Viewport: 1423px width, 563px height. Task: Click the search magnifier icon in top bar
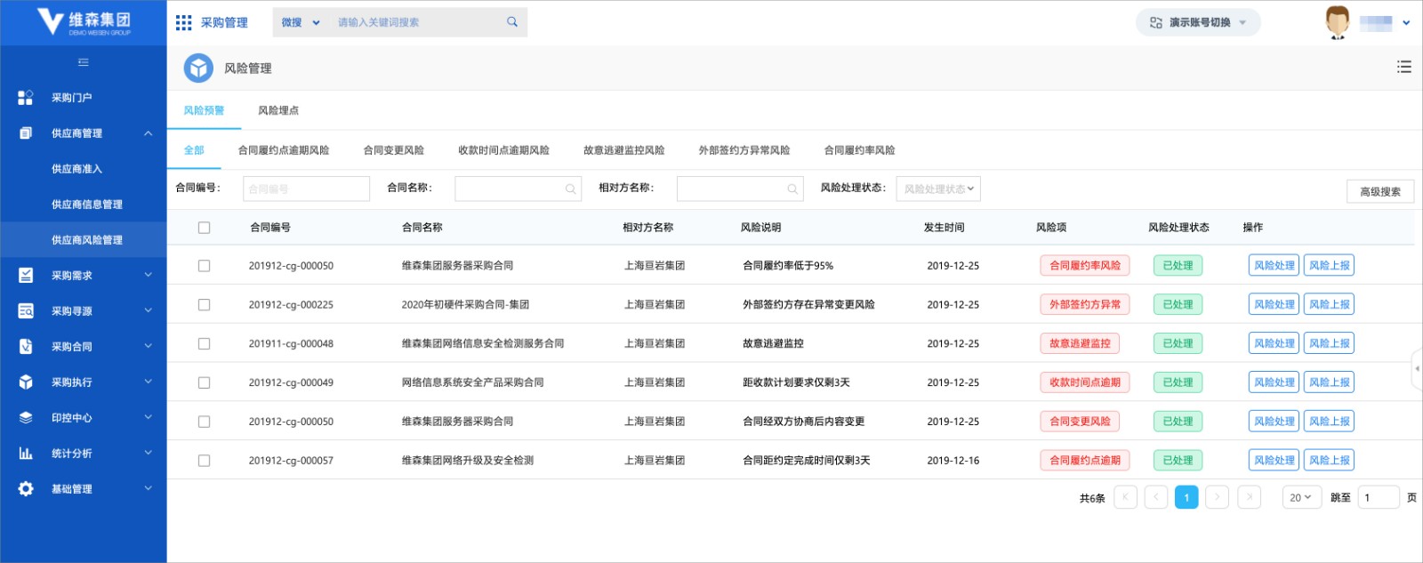coord(512,22)
